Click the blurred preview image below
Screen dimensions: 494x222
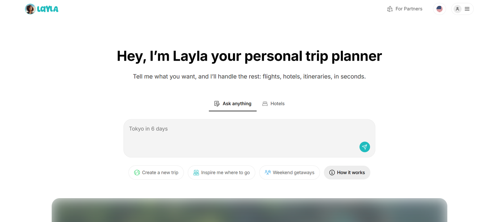(x=249, y=210)
